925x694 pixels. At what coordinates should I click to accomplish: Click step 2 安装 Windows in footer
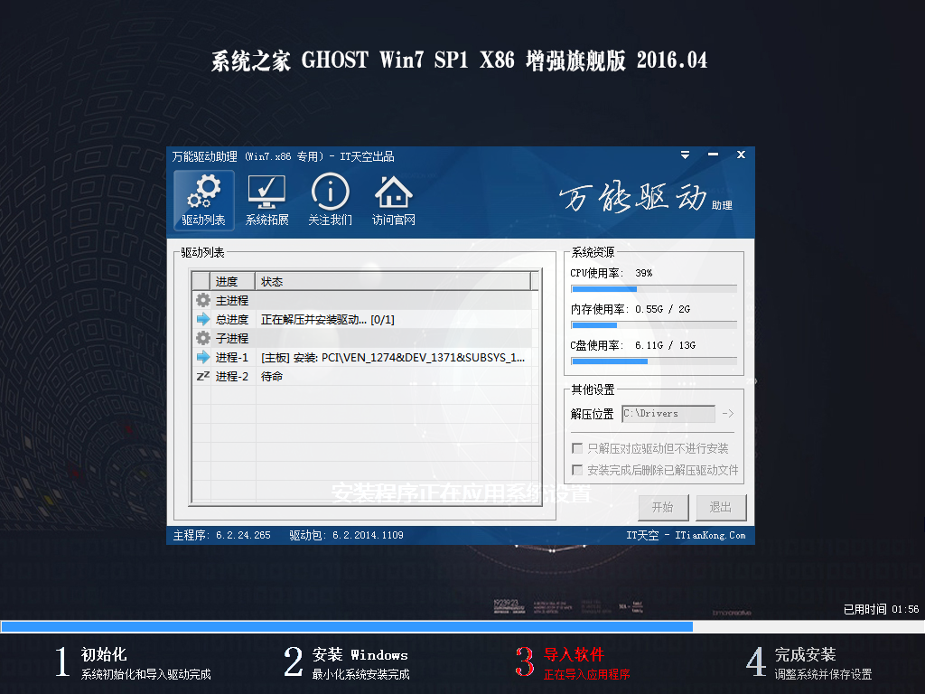click(346, 662)
